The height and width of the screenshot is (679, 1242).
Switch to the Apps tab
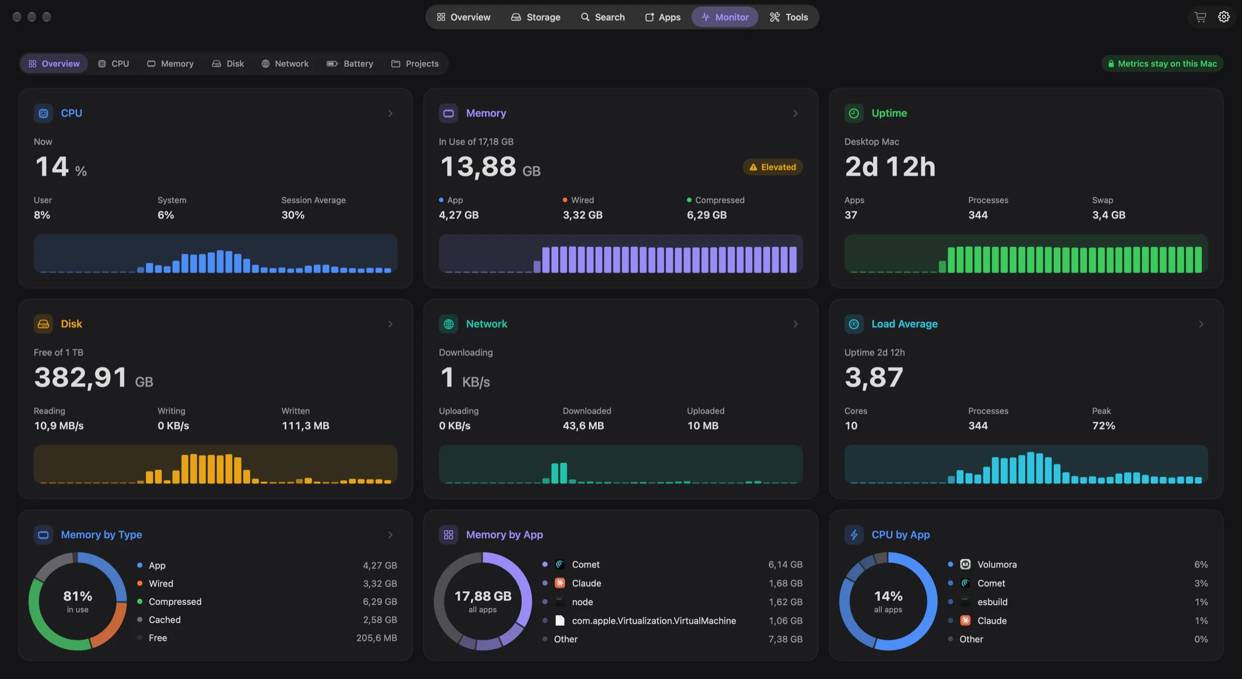point(663,17)
